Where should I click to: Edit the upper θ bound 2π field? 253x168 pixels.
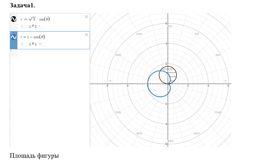41,44
